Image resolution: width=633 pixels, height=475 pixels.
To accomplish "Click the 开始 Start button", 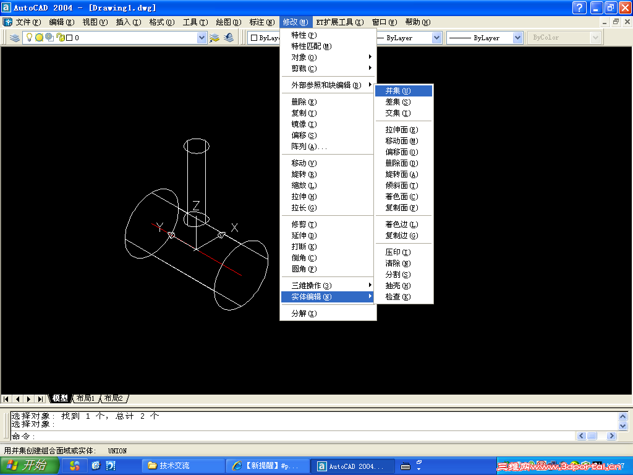I will (x=30, y=466).
